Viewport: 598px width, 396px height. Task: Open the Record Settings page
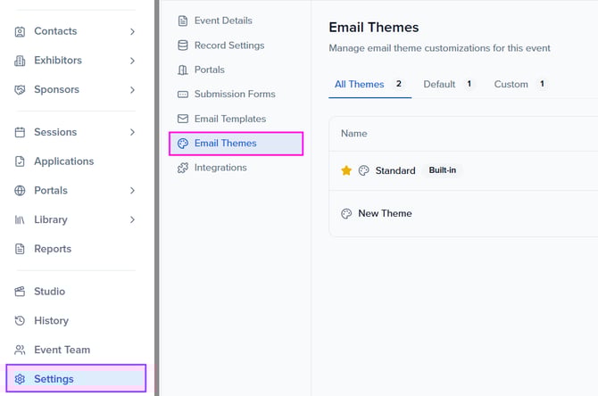[228, 45]
